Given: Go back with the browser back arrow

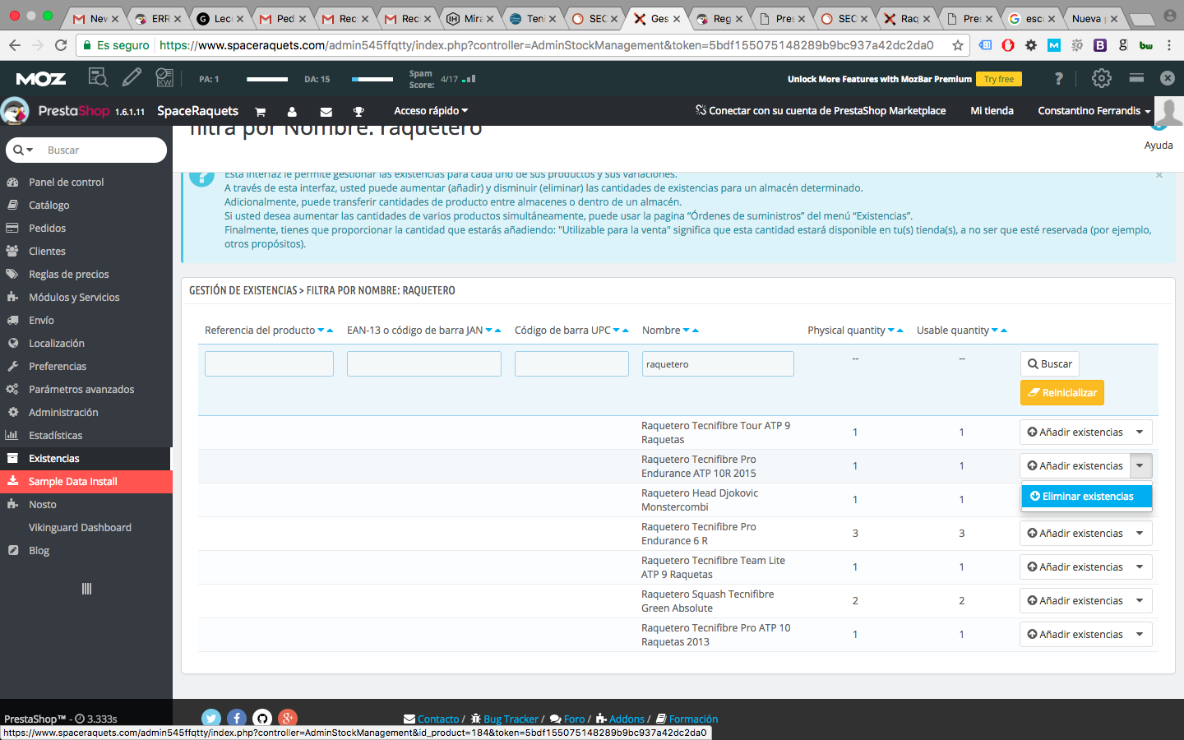Looking at the screenshot, I should (15, 45).
